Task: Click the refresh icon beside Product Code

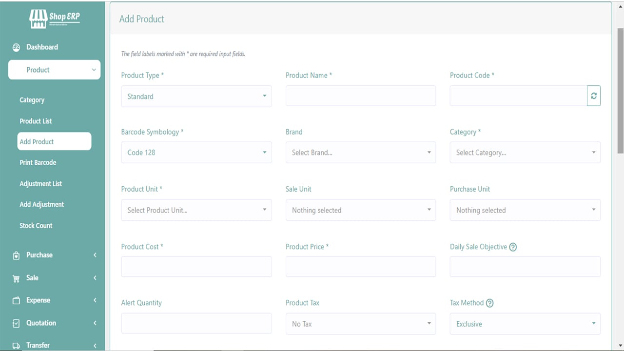Action: 593,96
